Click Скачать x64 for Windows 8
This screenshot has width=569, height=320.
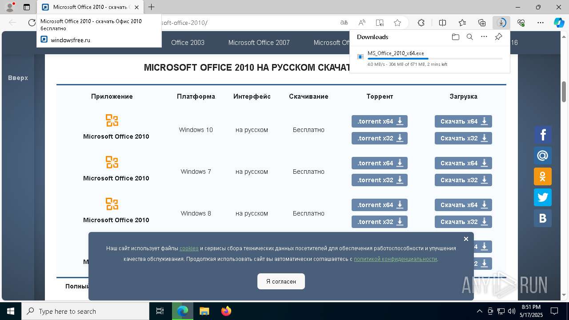[463, 205]
